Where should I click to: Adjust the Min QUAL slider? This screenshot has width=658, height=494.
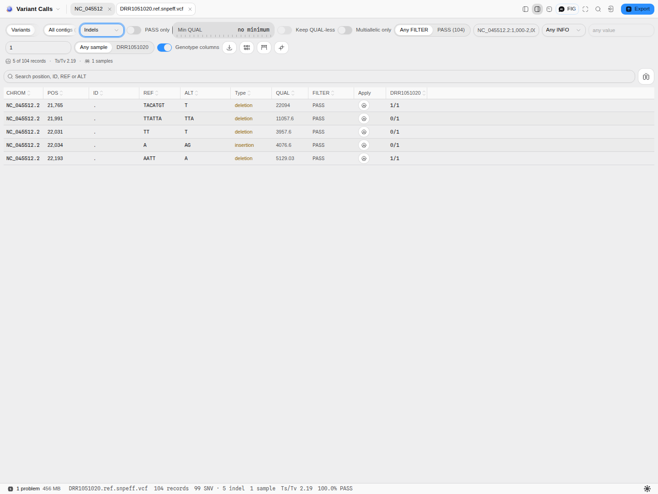click(x=223, y=30)
